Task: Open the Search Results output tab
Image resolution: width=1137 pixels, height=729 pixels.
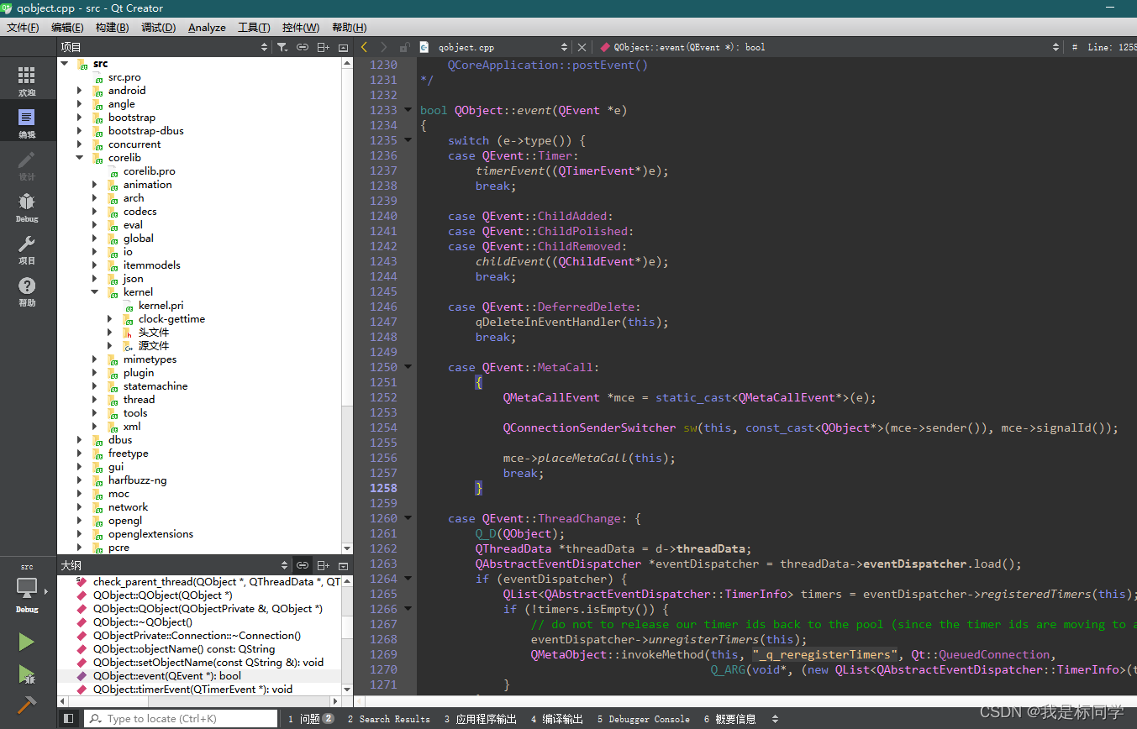Action: (x=388, y=719)
